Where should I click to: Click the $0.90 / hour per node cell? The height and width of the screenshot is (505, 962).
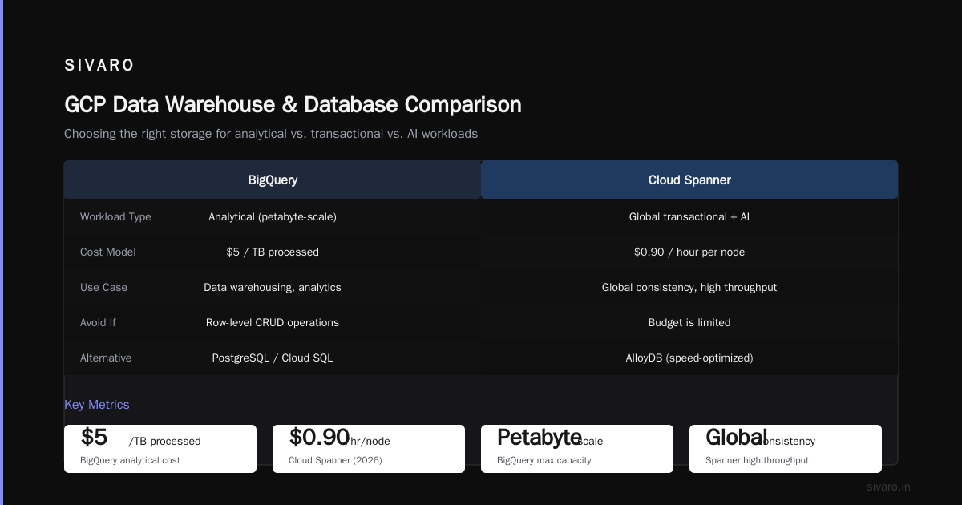[x=689, y=252]
